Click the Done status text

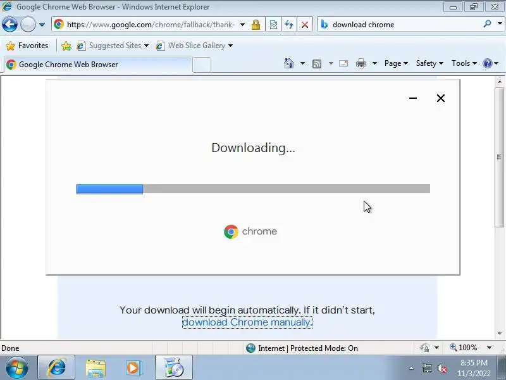point(10,348)
